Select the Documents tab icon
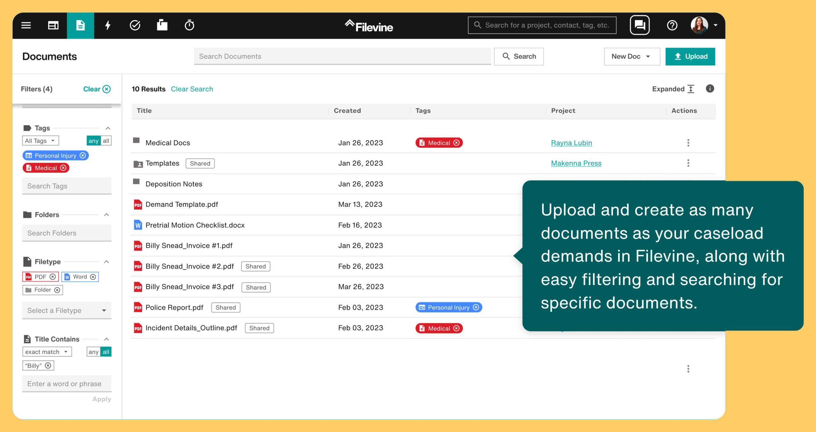Viewport: 816px width, 432px height. [x=80, y=25]
